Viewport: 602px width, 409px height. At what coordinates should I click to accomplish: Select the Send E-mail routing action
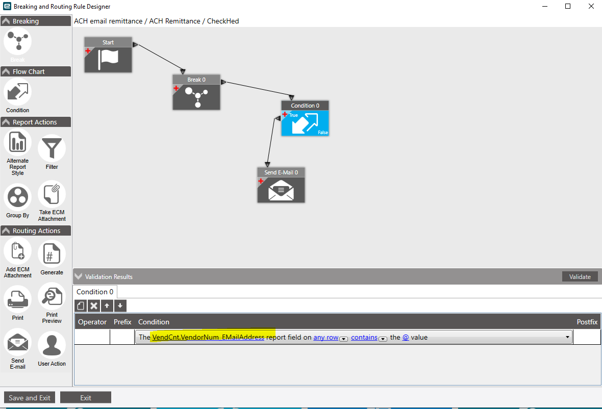18,342
